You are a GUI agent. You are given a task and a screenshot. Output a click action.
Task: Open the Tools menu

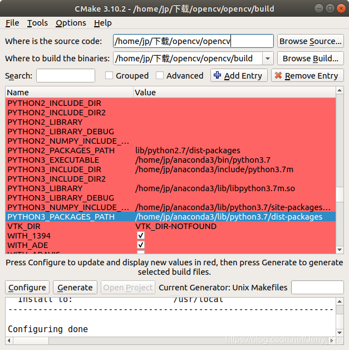click(x=37, y=23)
